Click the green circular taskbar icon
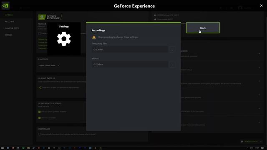 [x=23, y=148]
